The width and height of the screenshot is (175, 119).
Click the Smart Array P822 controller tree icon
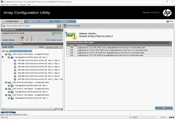click(x=7, y=51)
